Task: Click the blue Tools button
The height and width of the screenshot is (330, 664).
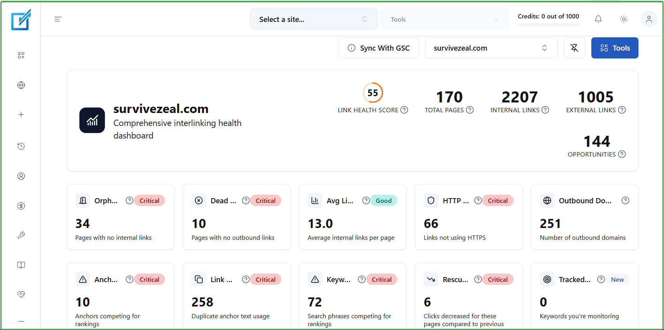Action: coord(615,48)
